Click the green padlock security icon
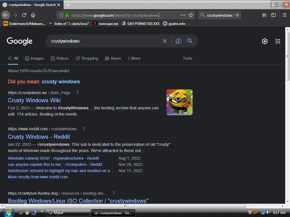This screenshot has height=217, width=290. [67, 15]
